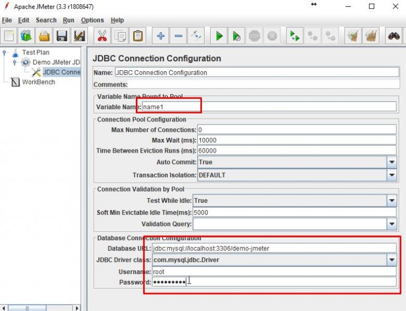Image resolution: width=406 pixels, height=311 pixels.
Task: Expand the Transaction Isolation dropdown
Action: (391, 175)
